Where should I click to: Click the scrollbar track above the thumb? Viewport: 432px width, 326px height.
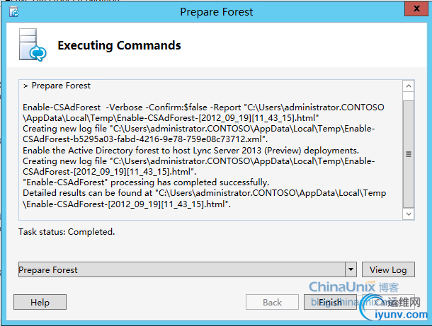point(409,96)
